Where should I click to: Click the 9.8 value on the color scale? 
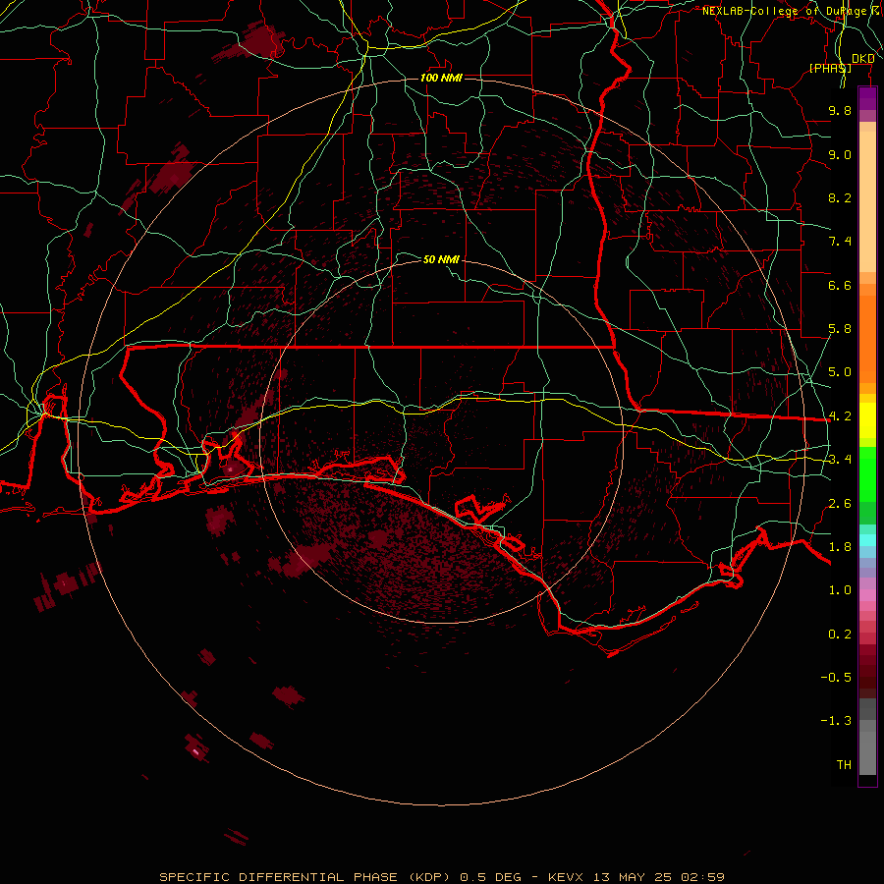tap(840, 110)
